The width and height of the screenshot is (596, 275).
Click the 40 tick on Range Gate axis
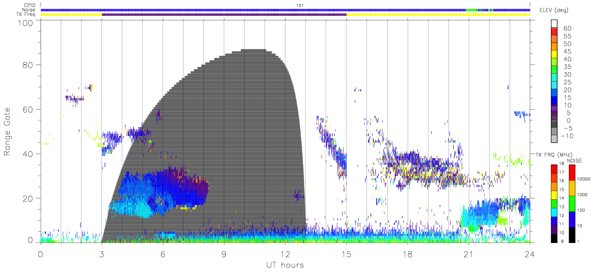pyautogui.click(x=28, y=154)
